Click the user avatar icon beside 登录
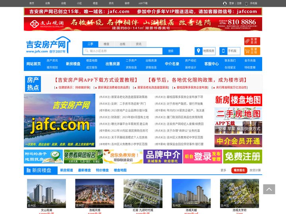This screenshot has height=214, width=286. (225, 3)
